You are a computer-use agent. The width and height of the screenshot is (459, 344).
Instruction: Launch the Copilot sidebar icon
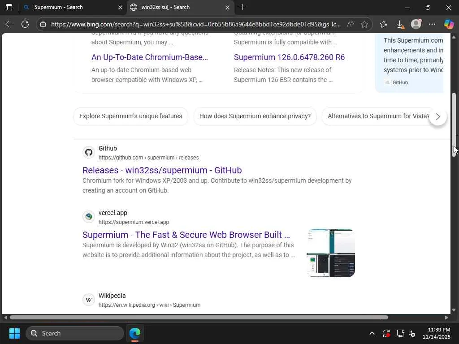click(448, 24)
